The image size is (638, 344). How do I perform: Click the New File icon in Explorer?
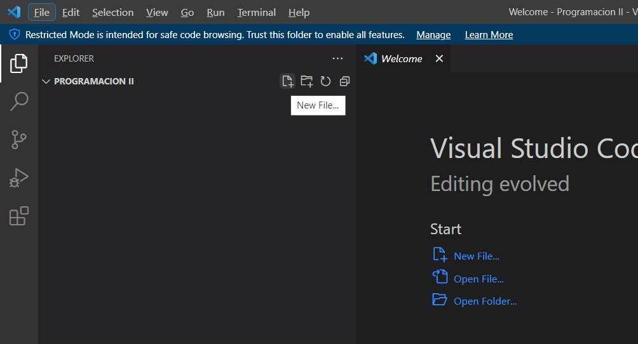click(288, 81)
